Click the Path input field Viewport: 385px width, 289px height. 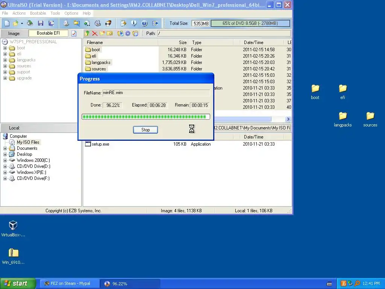coord(224,33)
